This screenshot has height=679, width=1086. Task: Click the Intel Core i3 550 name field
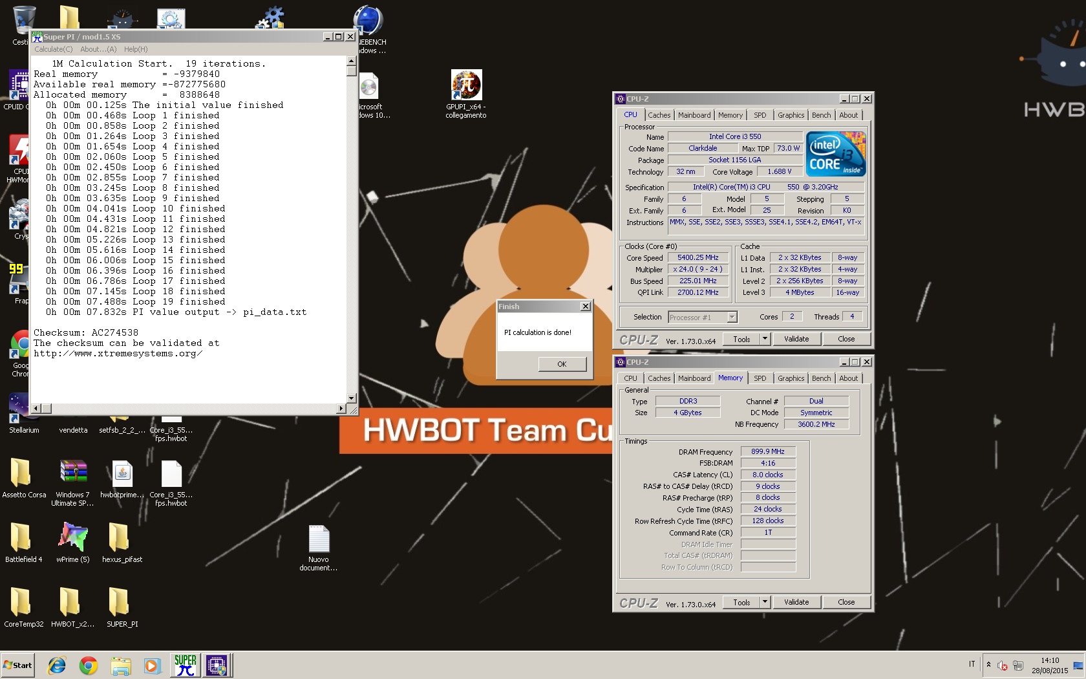pos(735,136)
